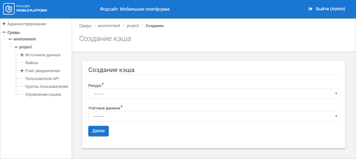Open Файлы in the sidebar tree

tap(32, 63)
